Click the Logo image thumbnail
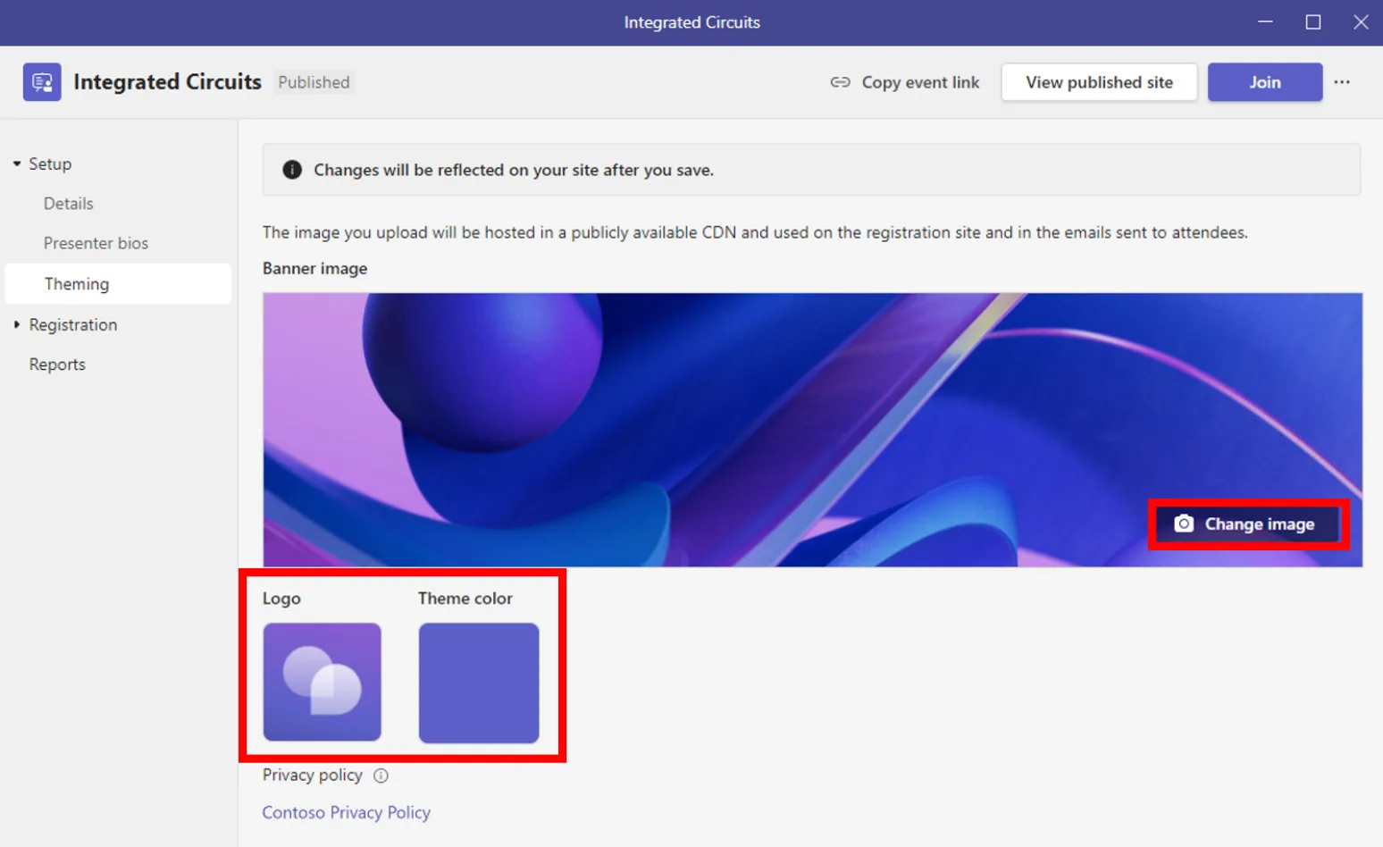The image size is (1383, 847). click(x=322, y=682)
